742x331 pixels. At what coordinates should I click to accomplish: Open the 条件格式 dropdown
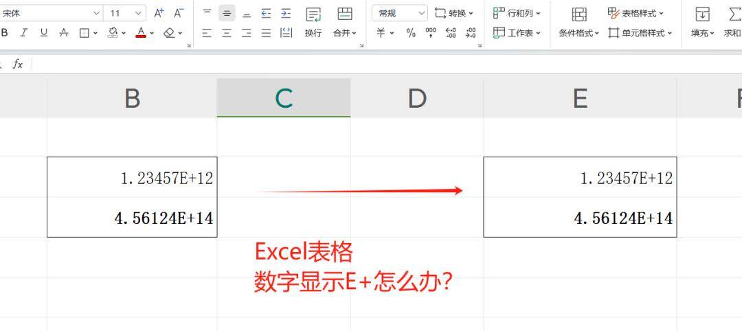point(579,33)
